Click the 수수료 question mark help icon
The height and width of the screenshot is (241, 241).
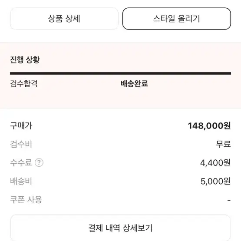coord(39,162)
